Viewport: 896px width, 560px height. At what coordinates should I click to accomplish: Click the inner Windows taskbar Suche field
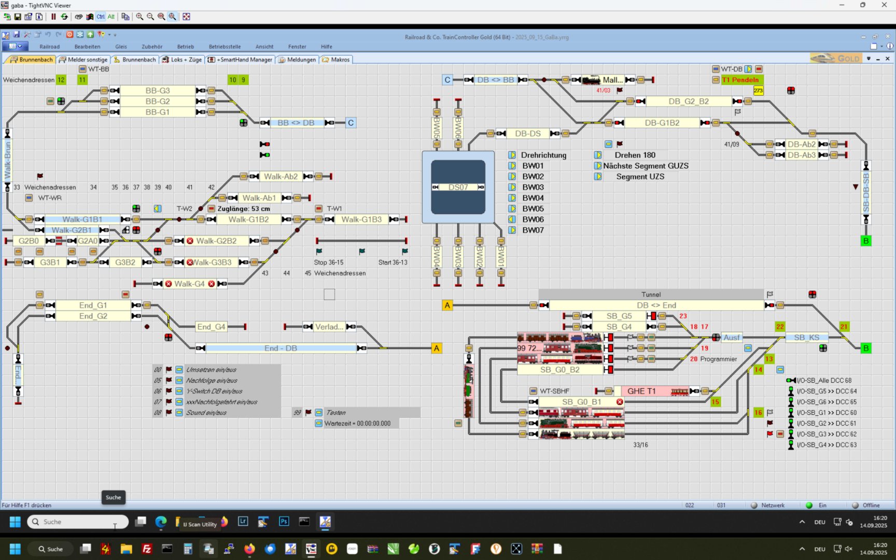tap(78, 522)
